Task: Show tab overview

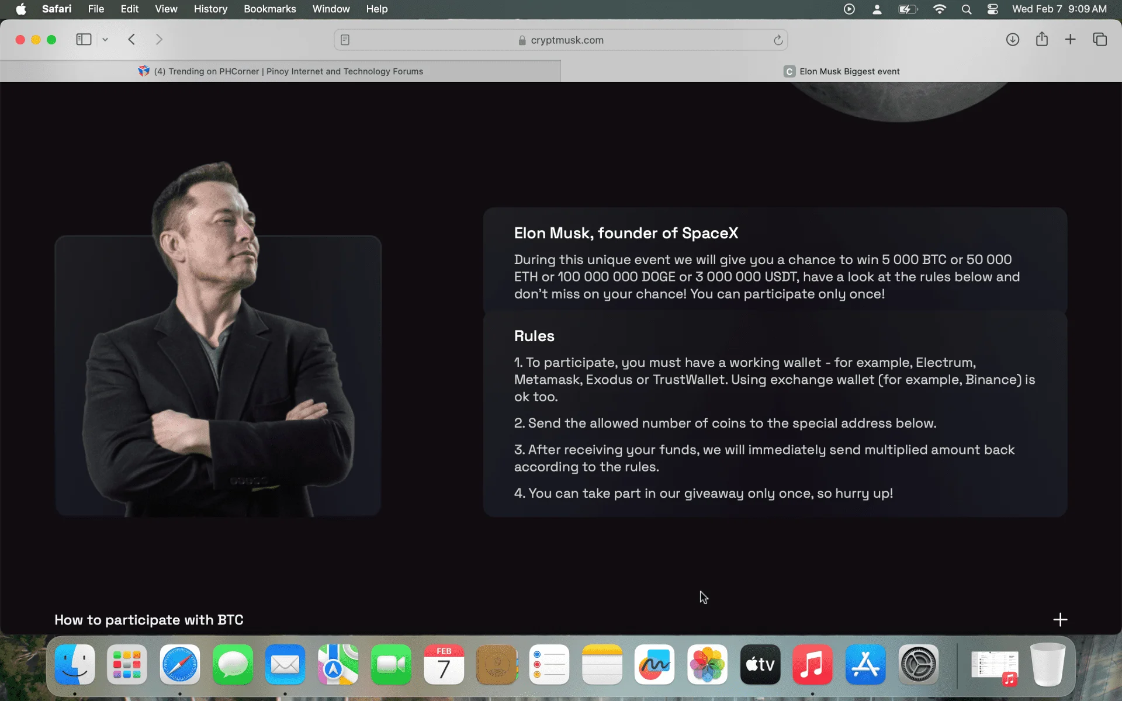Action: click(x=1100, y=39)
